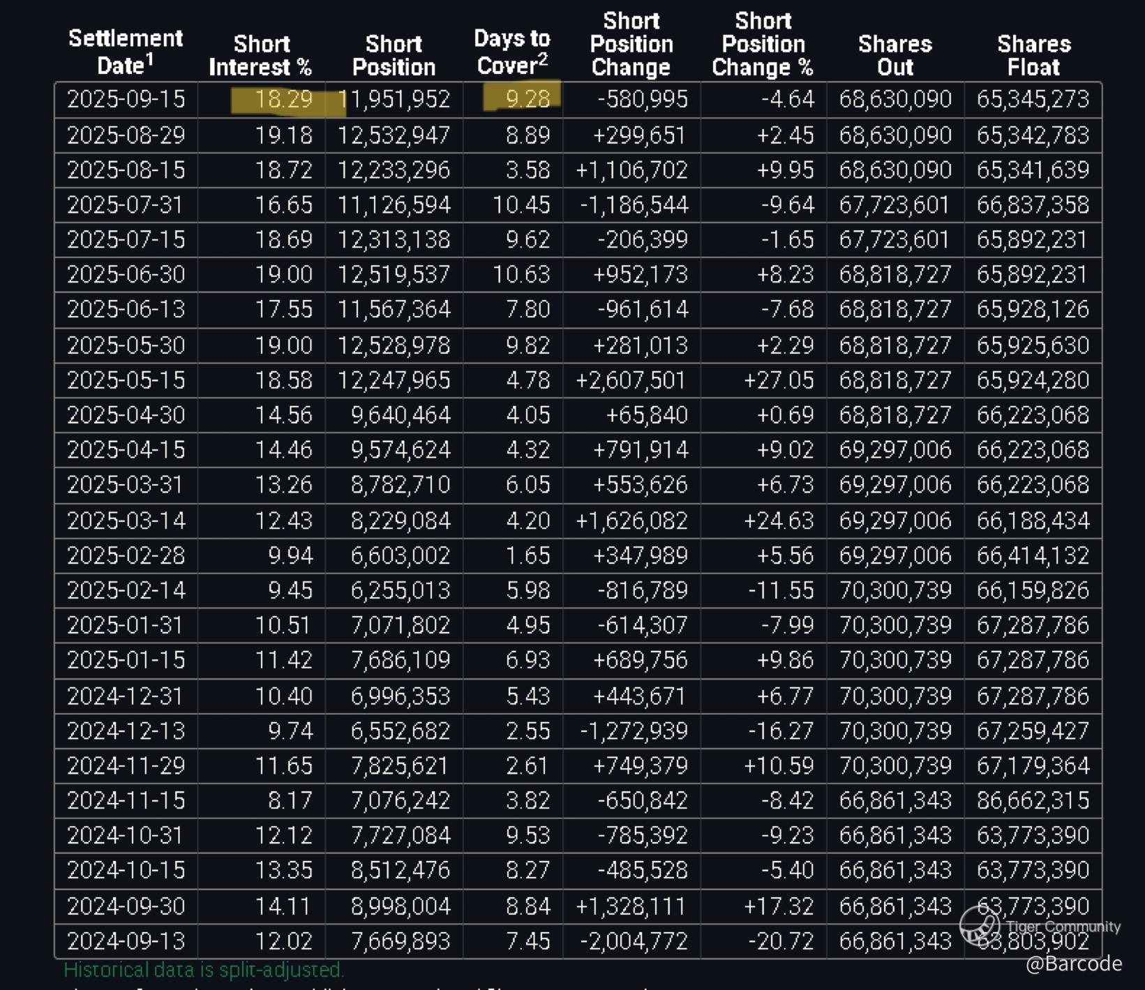Select the Short Position Change header
The image size is (1145, 990).
tap(631, 45)
